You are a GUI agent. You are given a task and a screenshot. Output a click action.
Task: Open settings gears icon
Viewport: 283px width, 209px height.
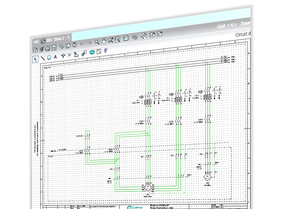[x=135, y=37]
